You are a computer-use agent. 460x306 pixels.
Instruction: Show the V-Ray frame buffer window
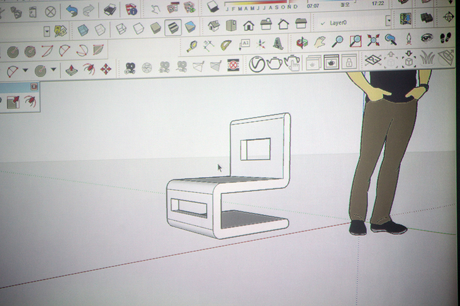[x=331, y=62]
